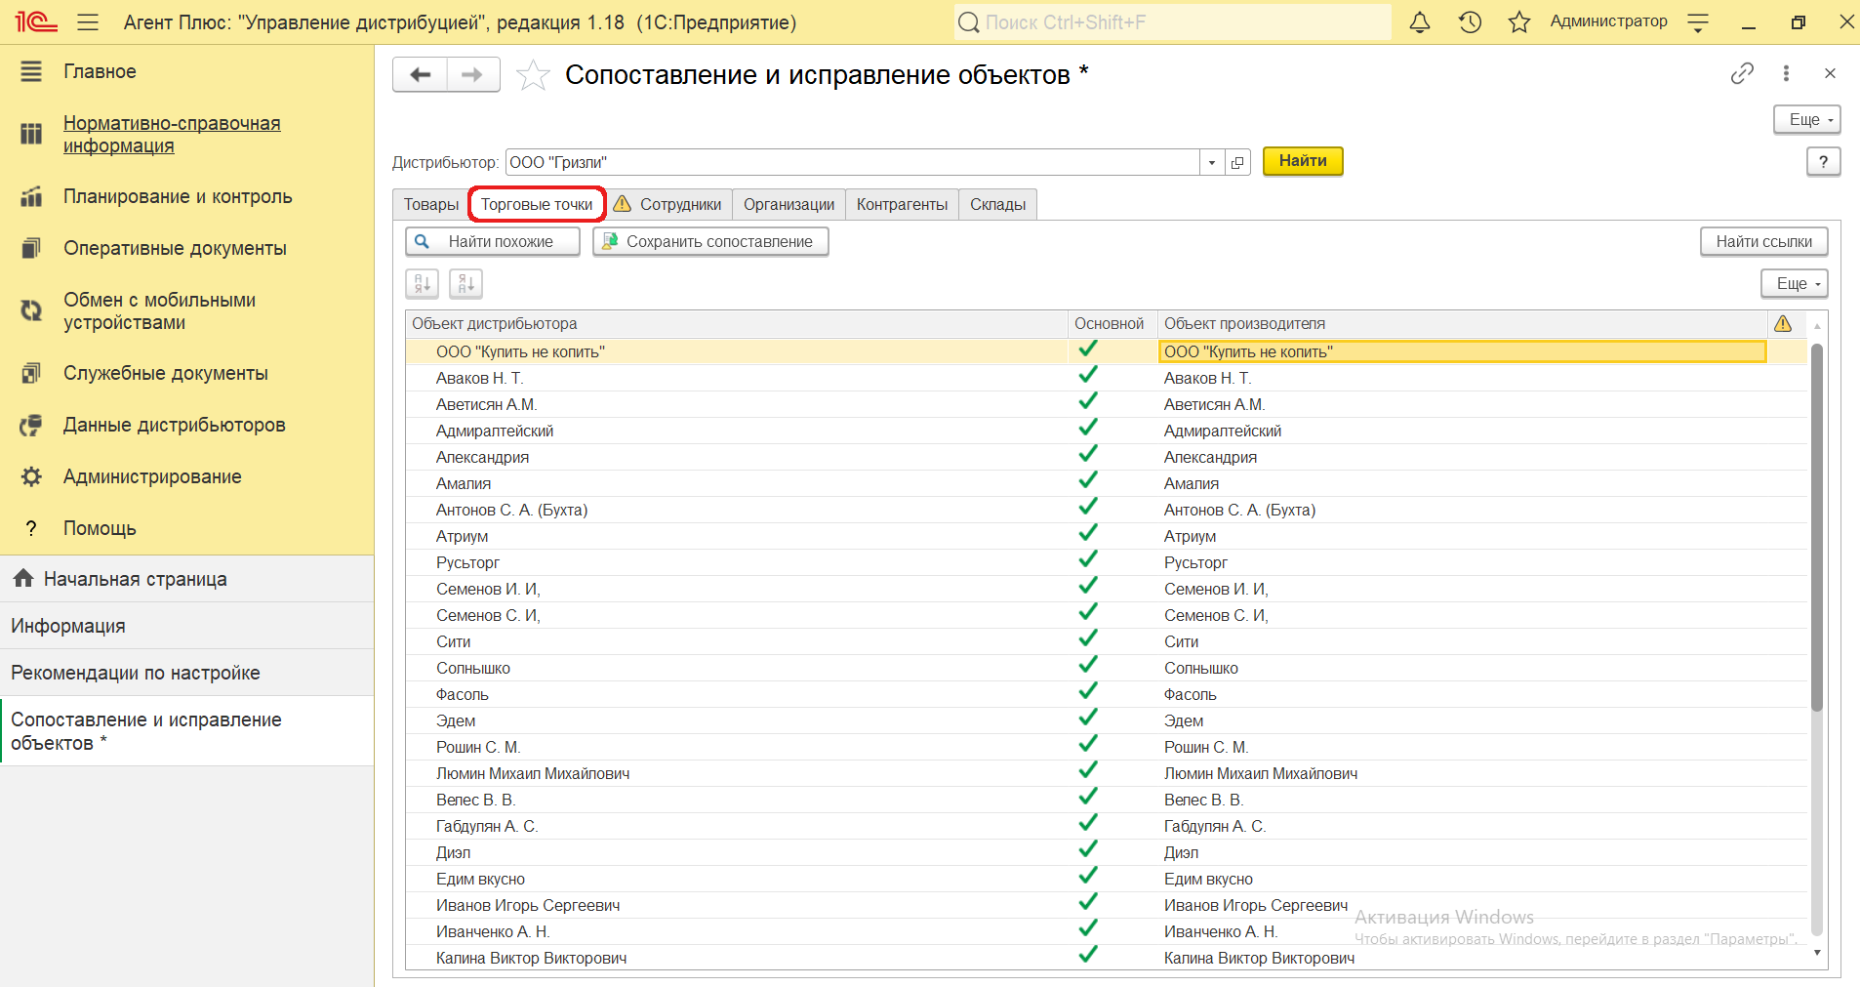Open distributor selection form icon
Image resolution: width=1860 pixels, height=987 pixels.
pyautogui.click(x=1237, y=162)
